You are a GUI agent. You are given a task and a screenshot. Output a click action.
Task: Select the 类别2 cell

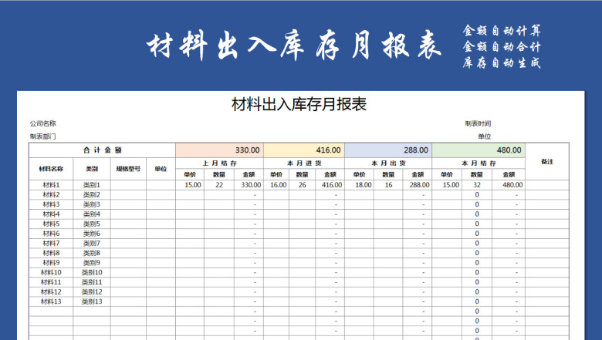click(92, 195)
